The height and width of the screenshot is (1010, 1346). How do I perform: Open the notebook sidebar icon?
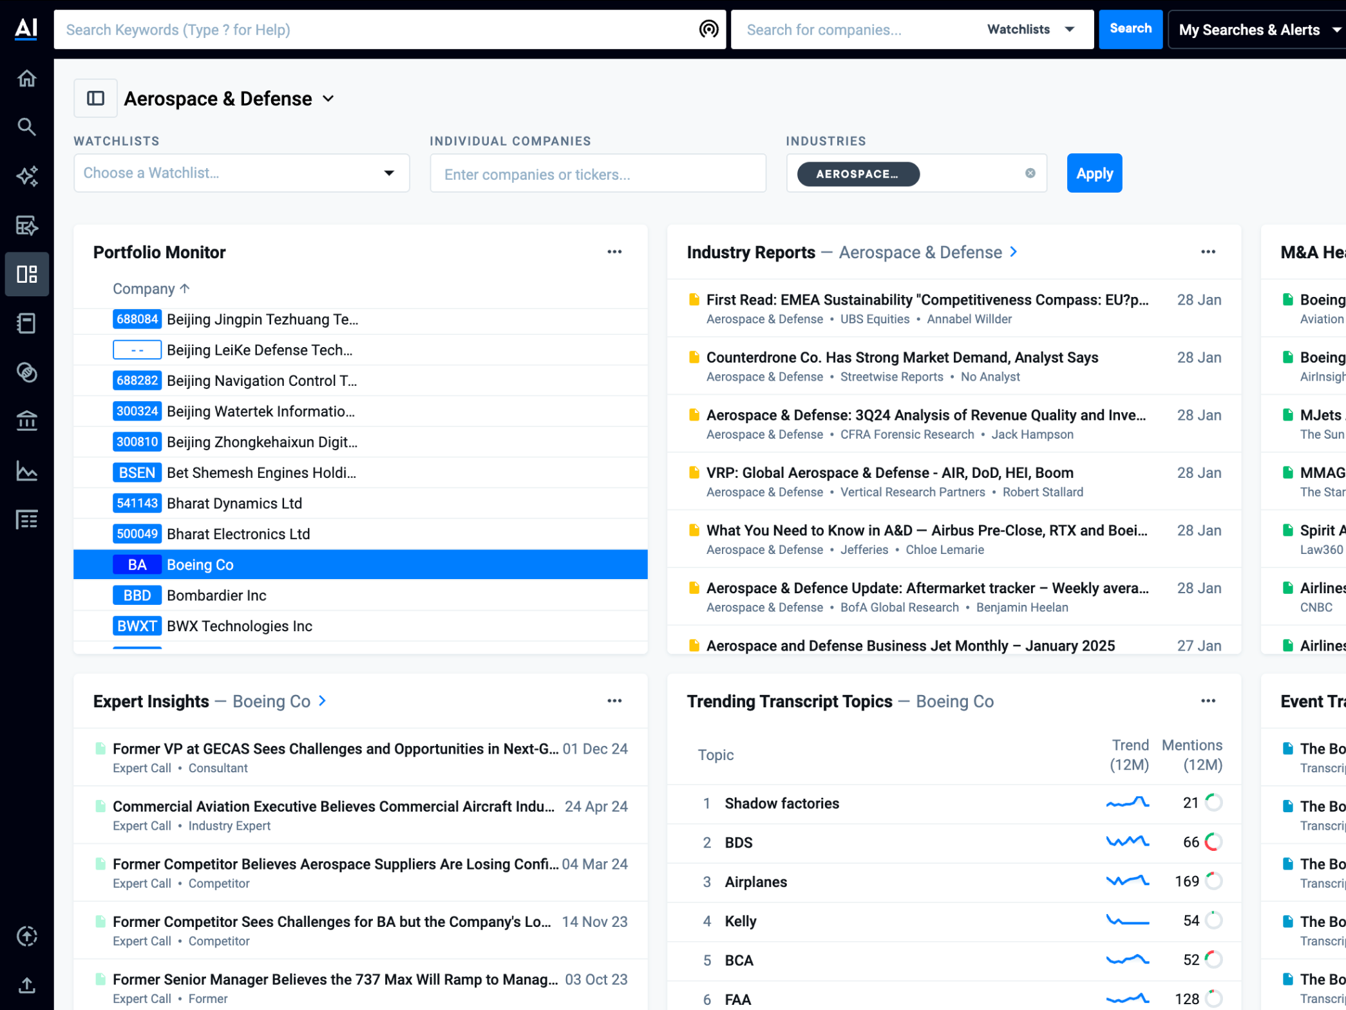click(x=26, y=323)
